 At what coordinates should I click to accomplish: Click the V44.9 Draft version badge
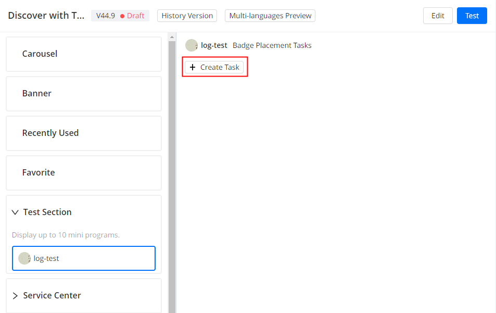[120, 16]
